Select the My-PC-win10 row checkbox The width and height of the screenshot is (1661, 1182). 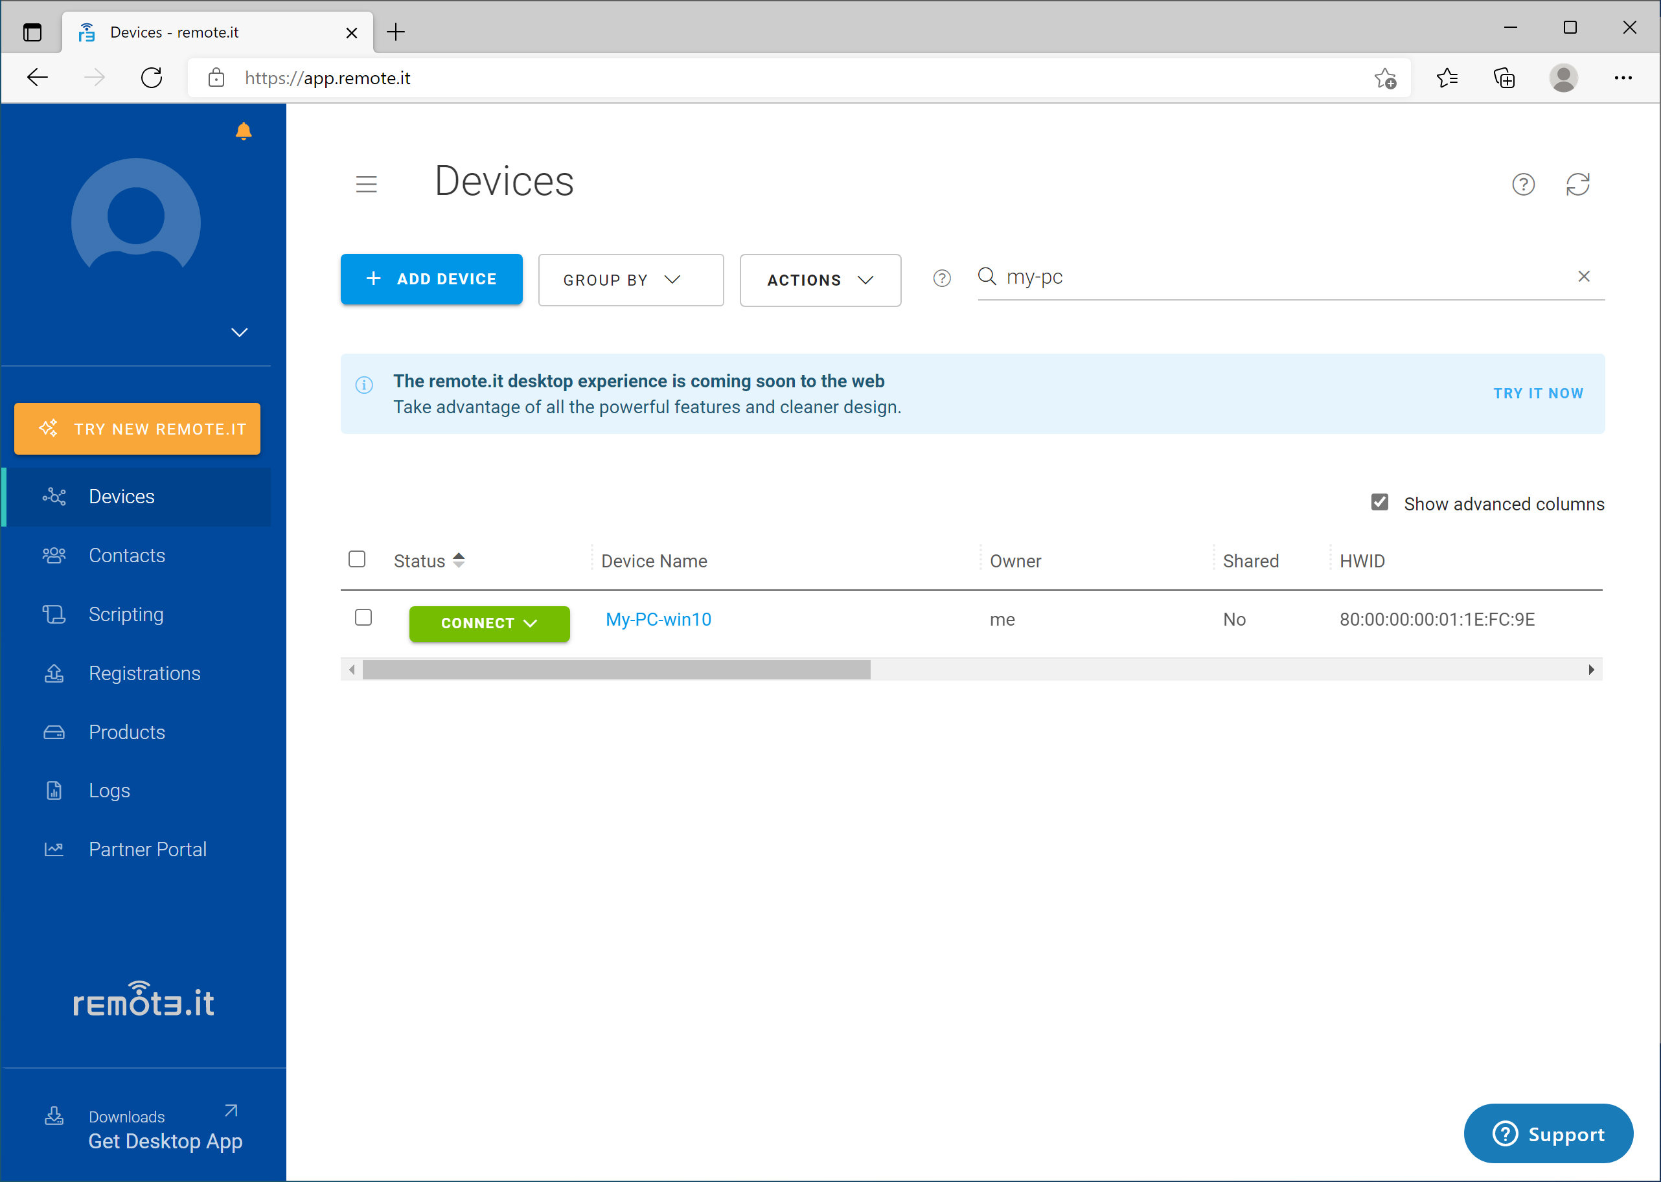(x=363, y=617)
